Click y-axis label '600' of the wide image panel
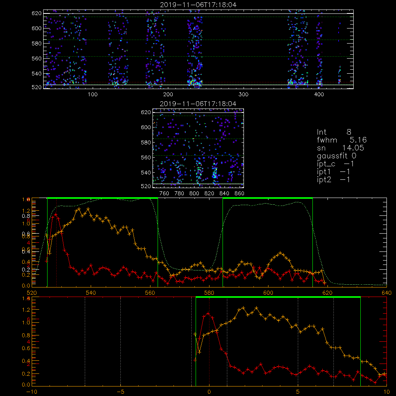This screenshot has height=396, width=396. point(36,28)
